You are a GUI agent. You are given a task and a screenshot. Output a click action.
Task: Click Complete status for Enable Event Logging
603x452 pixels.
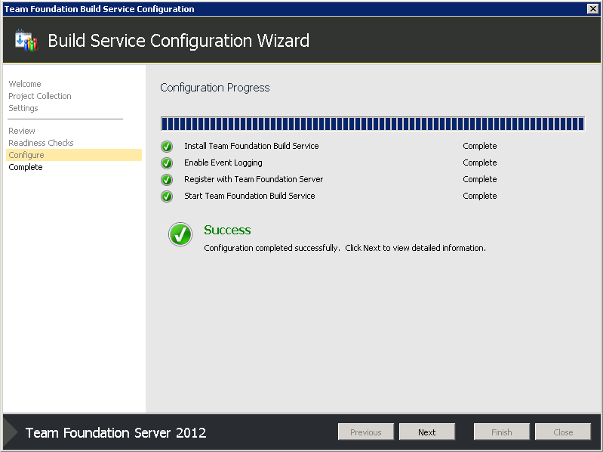(479, 163)
